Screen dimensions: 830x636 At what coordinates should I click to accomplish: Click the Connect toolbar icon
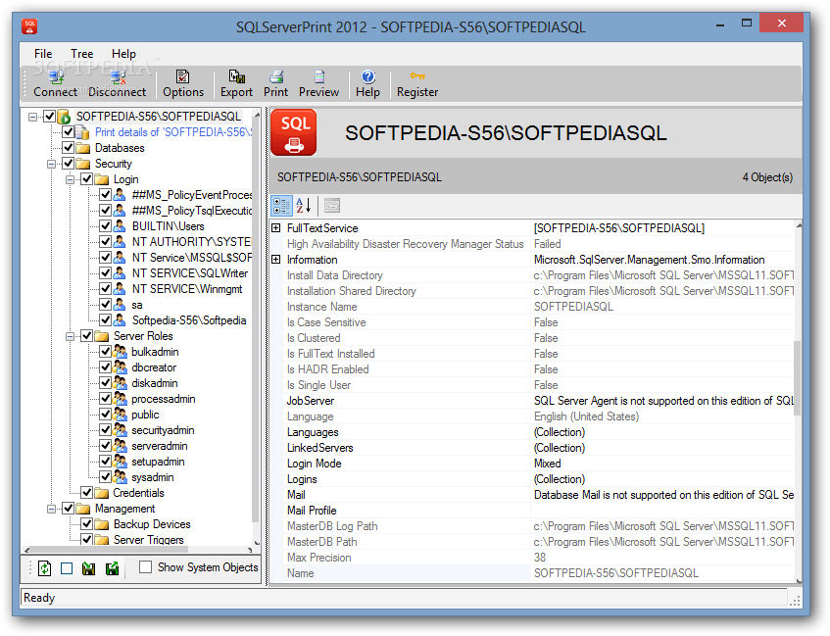pyautogui.click(x=55, y=77)
